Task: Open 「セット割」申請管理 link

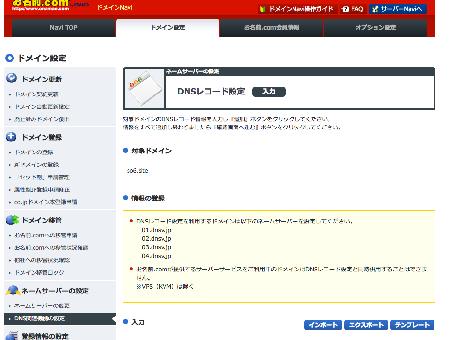Action: (42, 177)
